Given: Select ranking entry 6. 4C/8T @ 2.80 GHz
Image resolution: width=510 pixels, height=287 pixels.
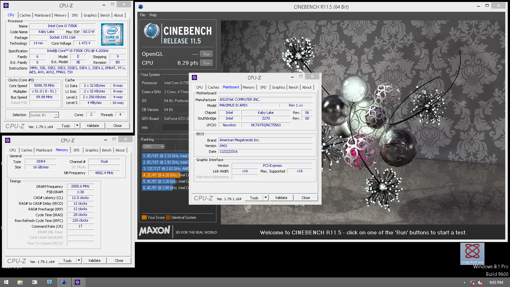Looking at the screenshot, I should [165, 188].
